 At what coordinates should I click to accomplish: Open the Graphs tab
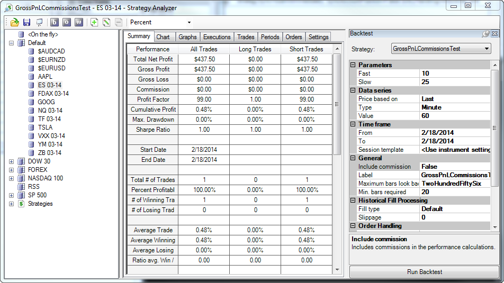pos(188,37)
